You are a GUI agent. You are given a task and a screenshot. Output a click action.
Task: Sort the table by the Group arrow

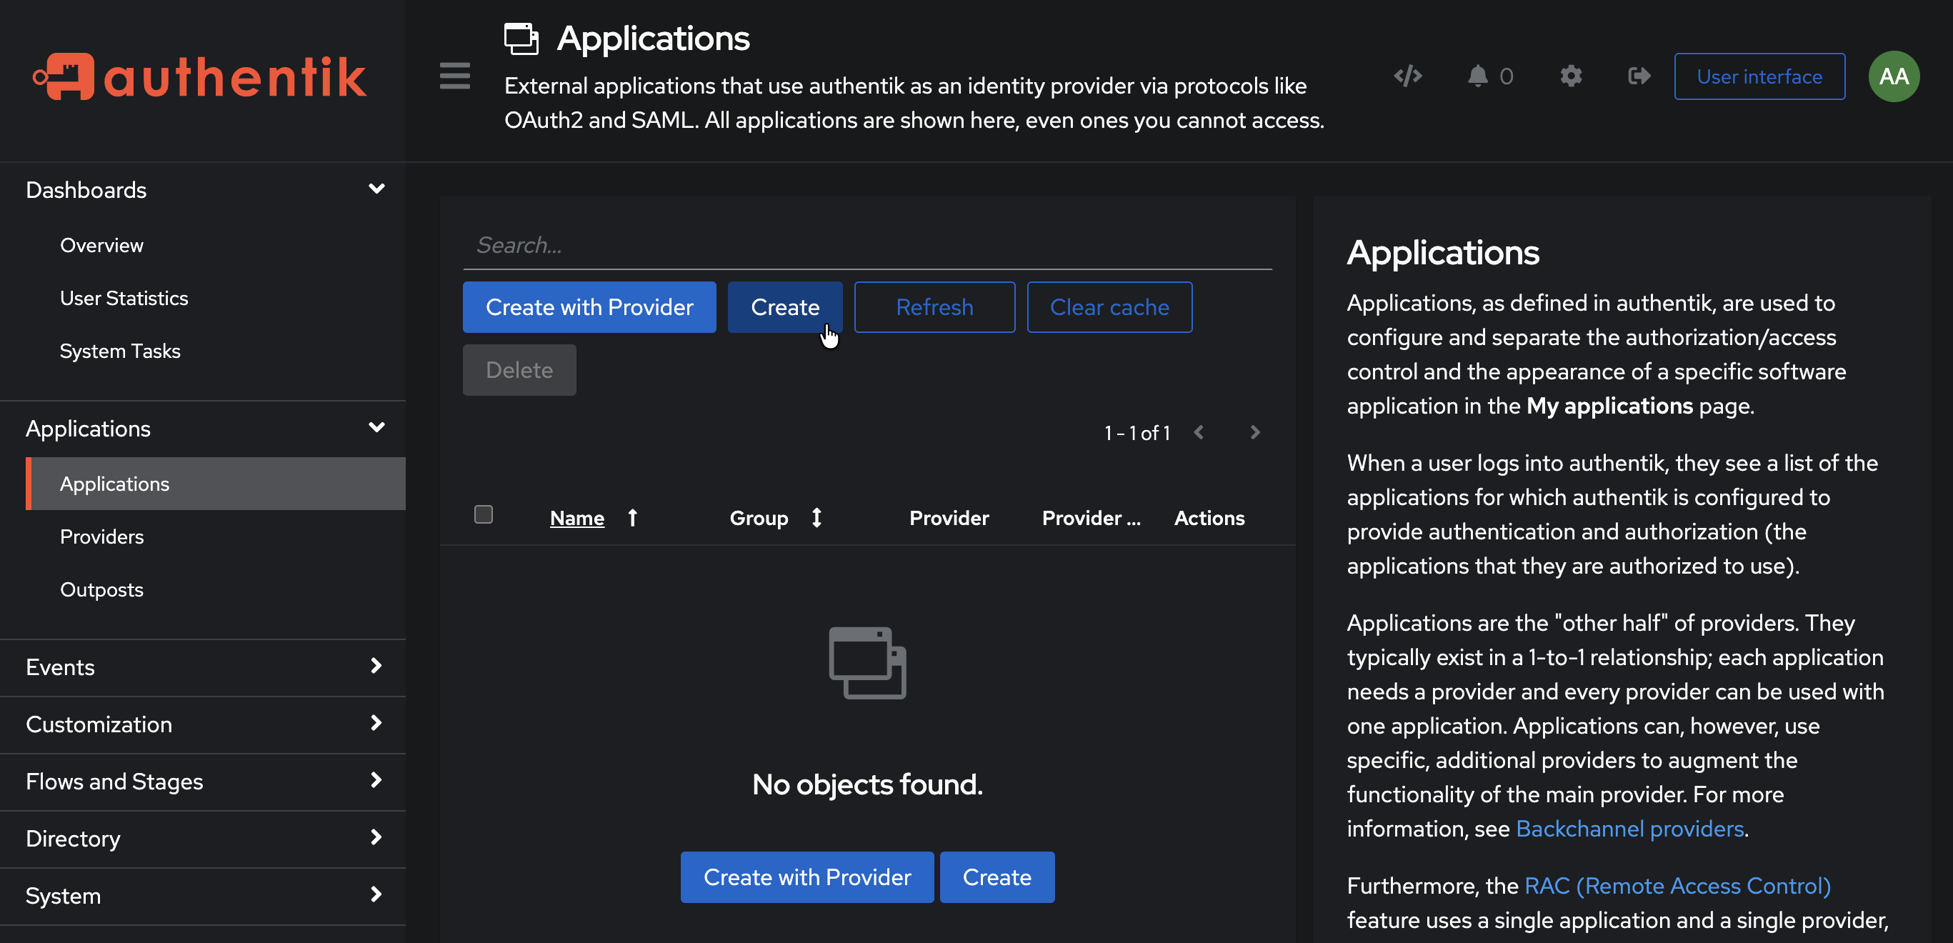pos(816,517)
